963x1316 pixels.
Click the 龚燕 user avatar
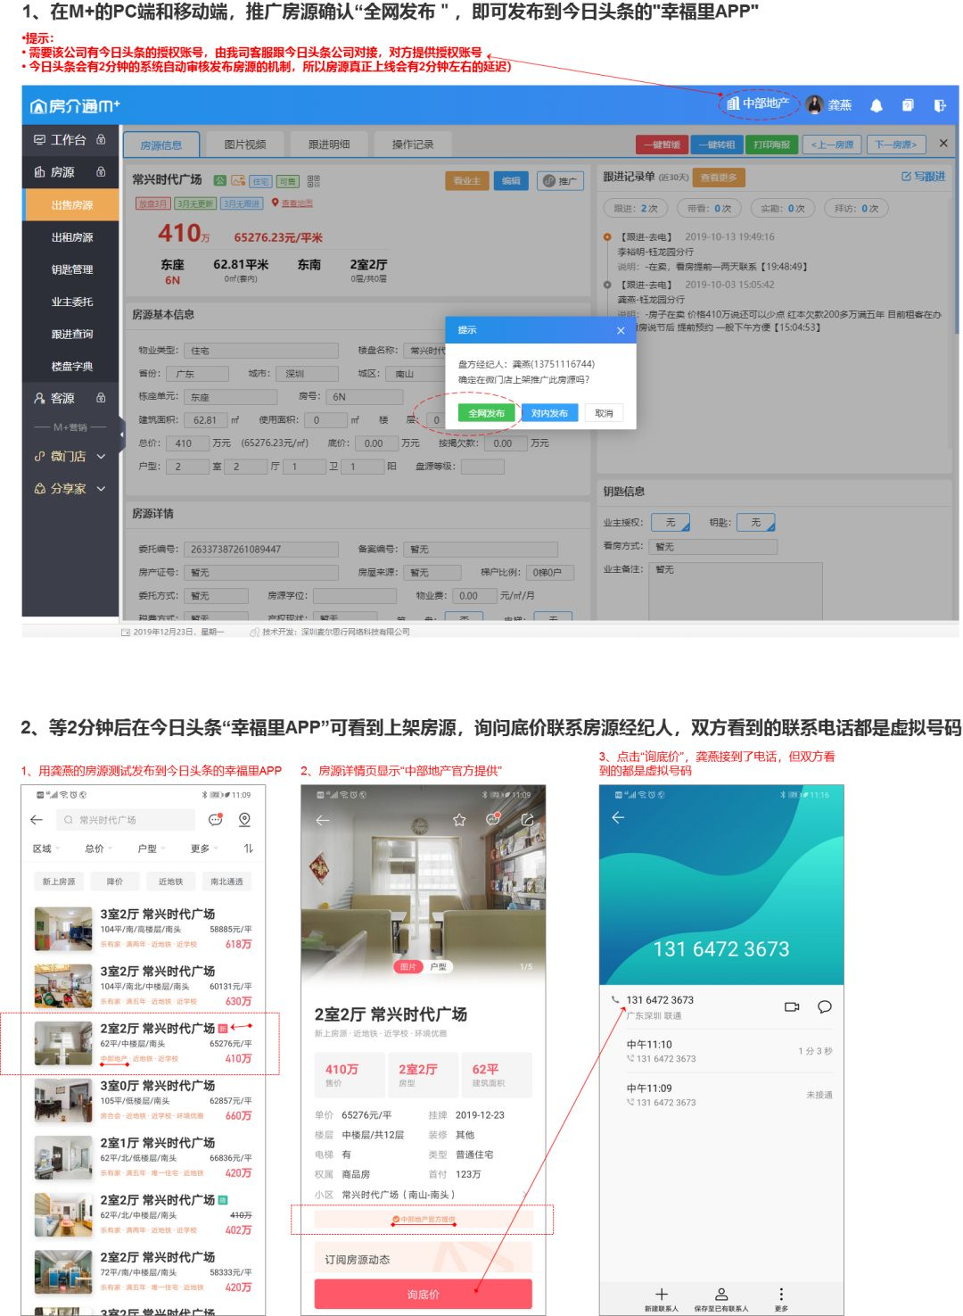click(814, 104)
